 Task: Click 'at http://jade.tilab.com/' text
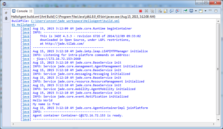[x=62, y=44]
